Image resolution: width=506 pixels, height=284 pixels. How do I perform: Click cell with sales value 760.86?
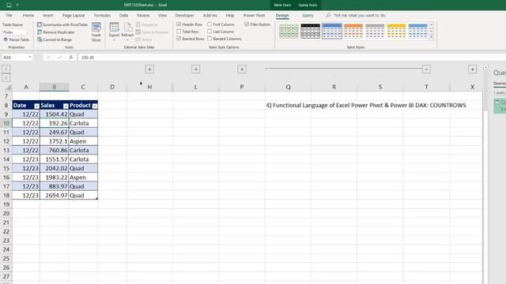(55, 151)
